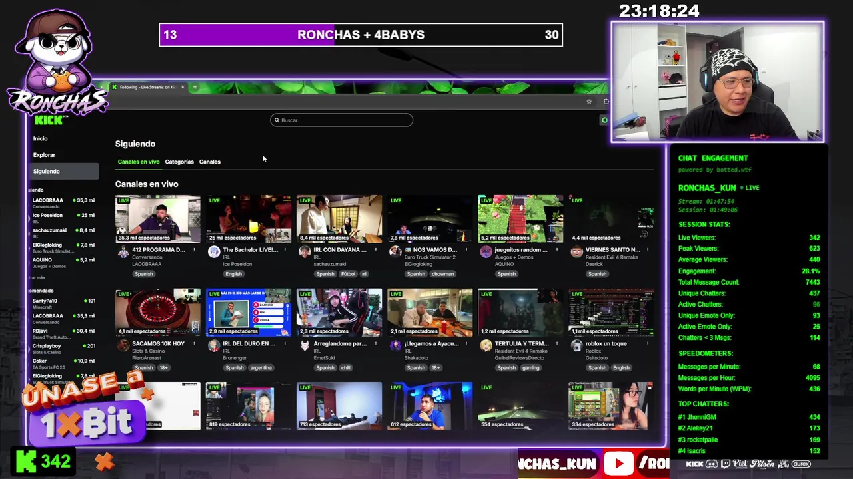The width and height of the screenshot is (853, 479).
Task: Open three-dot menu for jueguitos random stream
Action: pos(556,250)
